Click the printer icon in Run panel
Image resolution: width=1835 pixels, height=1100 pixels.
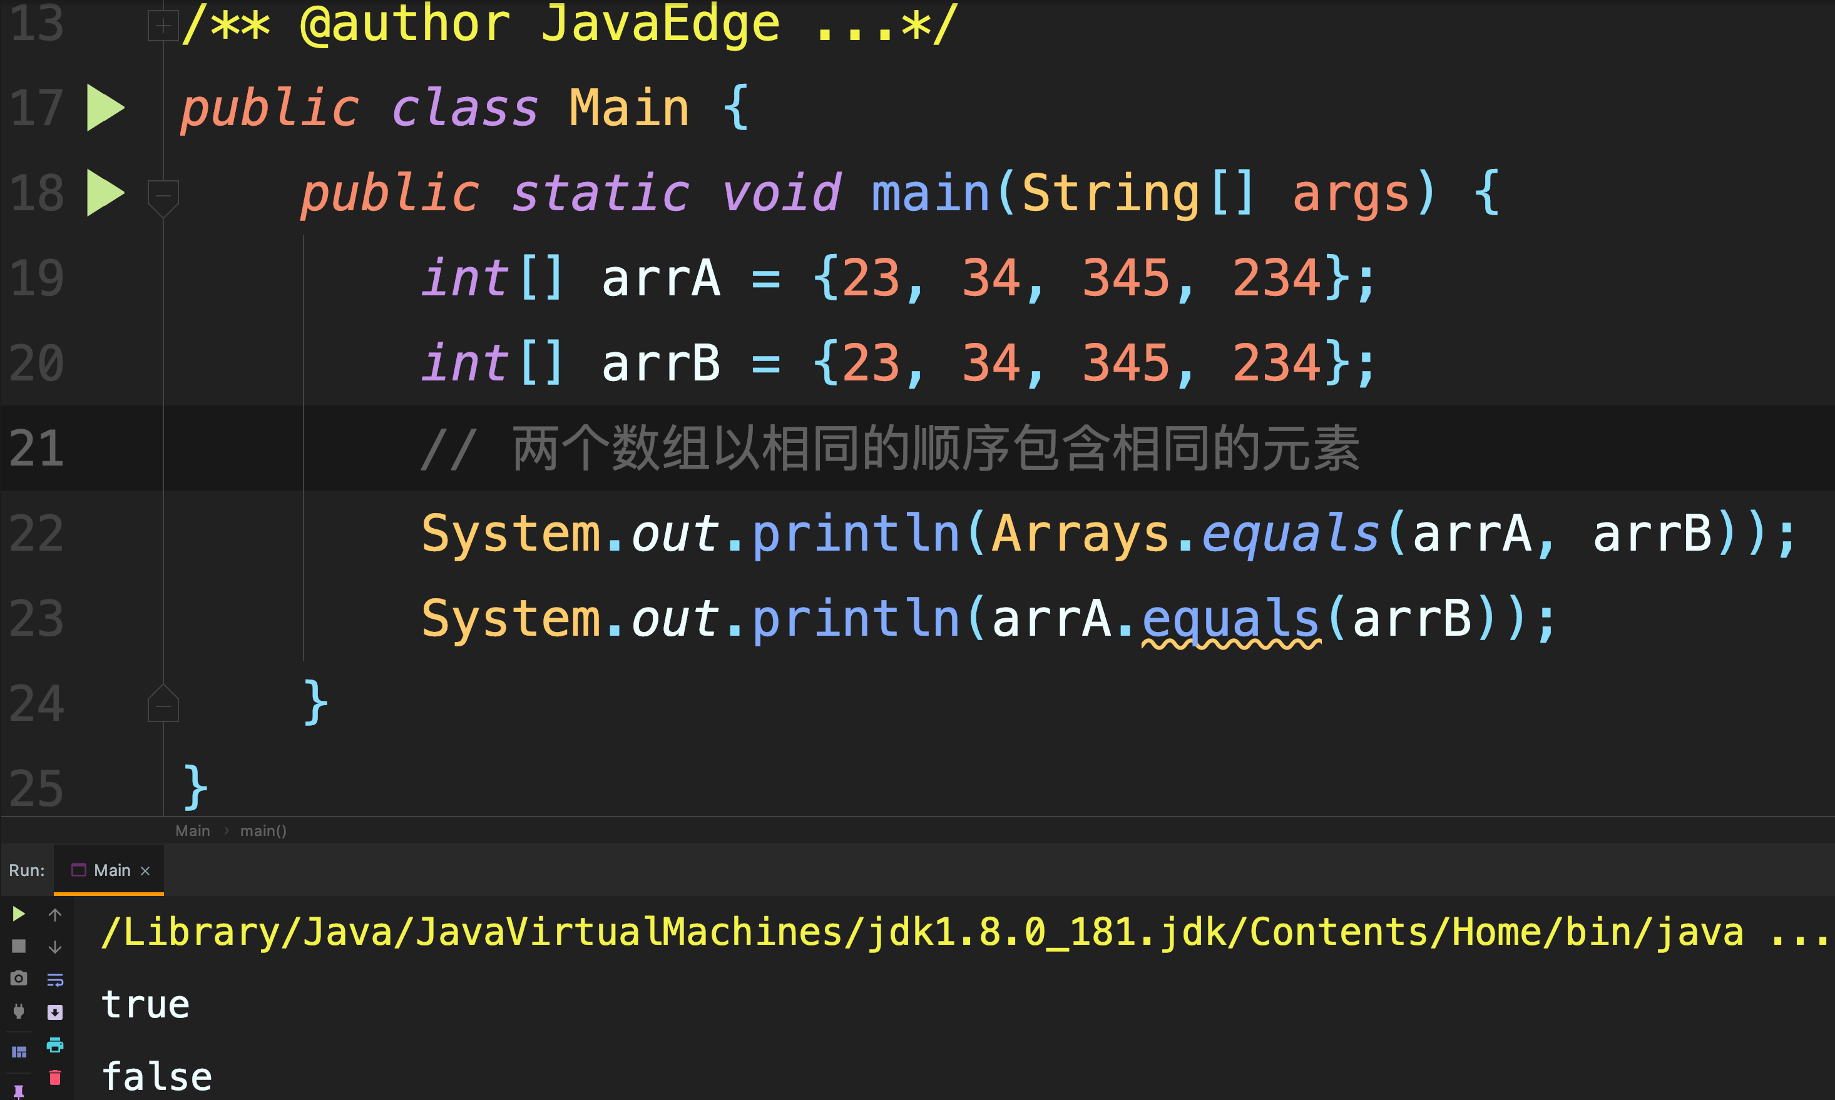55,1045
